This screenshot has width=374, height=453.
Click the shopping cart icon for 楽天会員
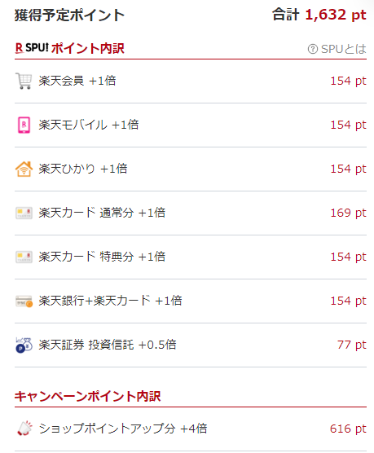(24, 81)
